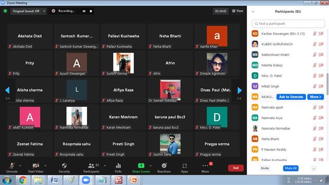329x185 pixels.
Task: Click the participants list scrollbar
Action: tap(327, 84)
